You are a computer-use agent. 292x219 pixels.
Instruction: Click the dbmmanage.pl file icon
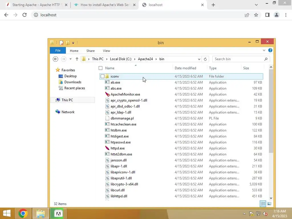click(107, 118)
